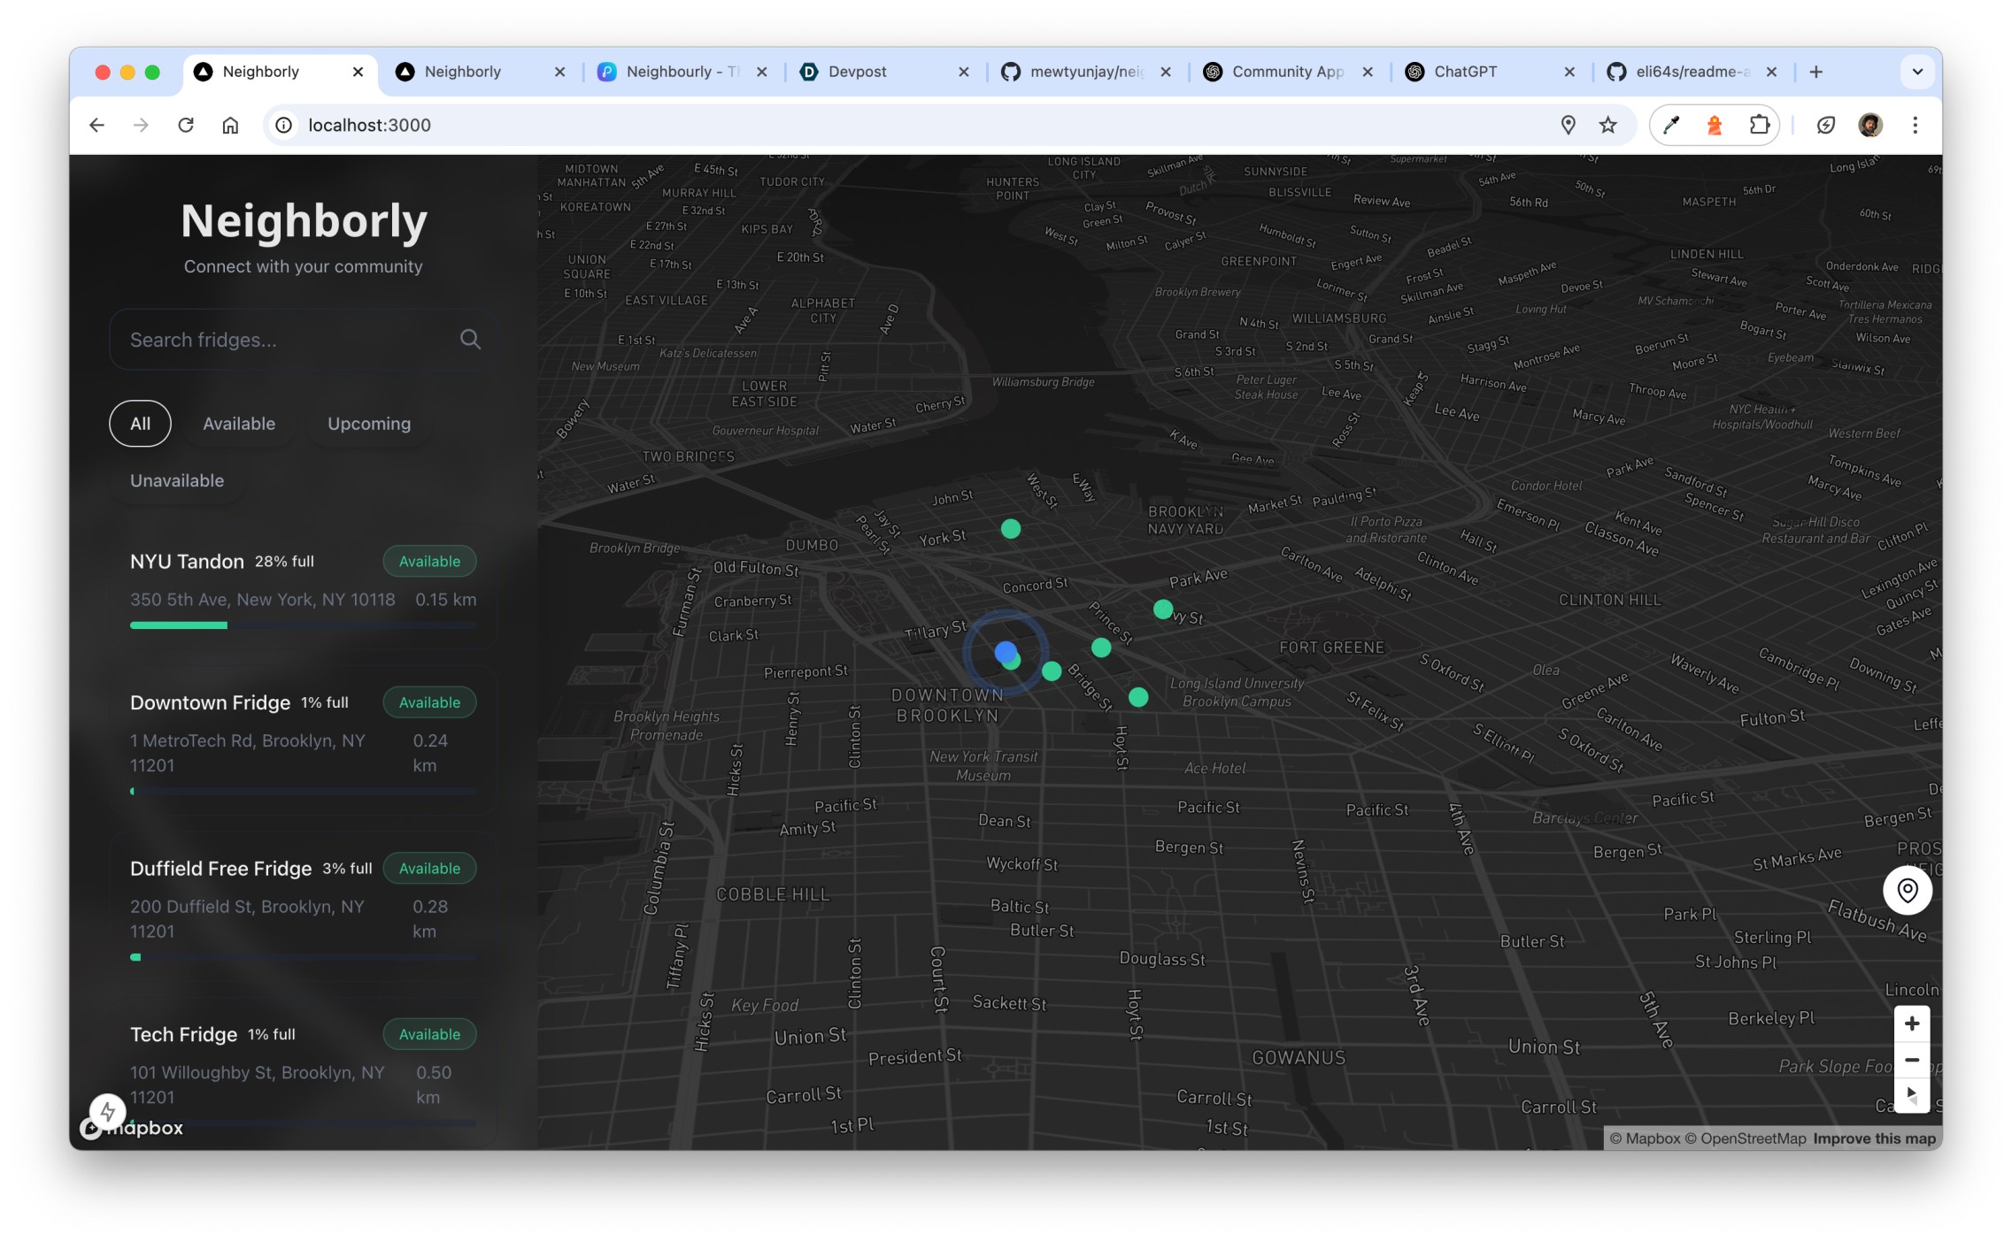Select the Upcoming filter chip

(369, 424)
